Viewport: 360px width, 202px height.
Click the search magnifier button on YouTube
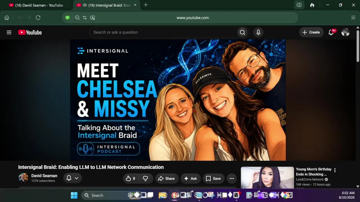point(242,32)
